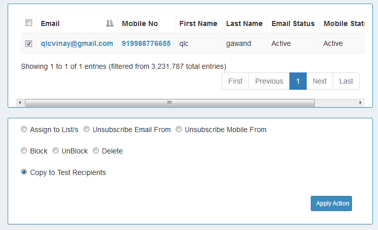Choose the UnBlock radio option
Screen dimensions: 378x230
pyautogui.click(x=56, y=151)
